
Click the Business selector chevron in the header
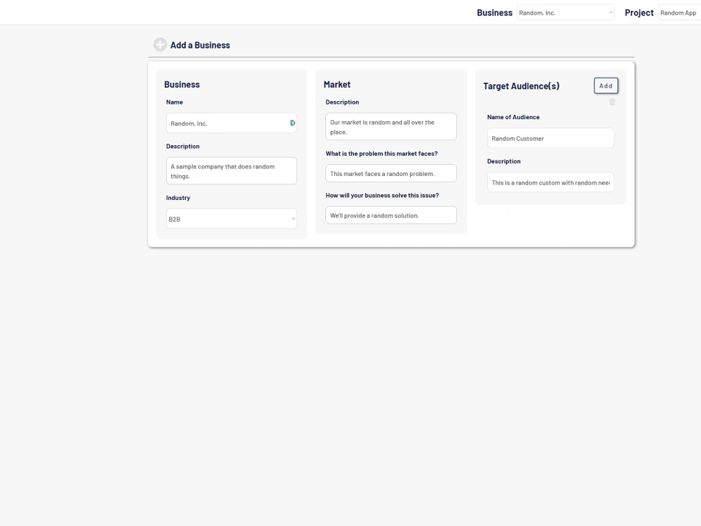coord(610,12)
